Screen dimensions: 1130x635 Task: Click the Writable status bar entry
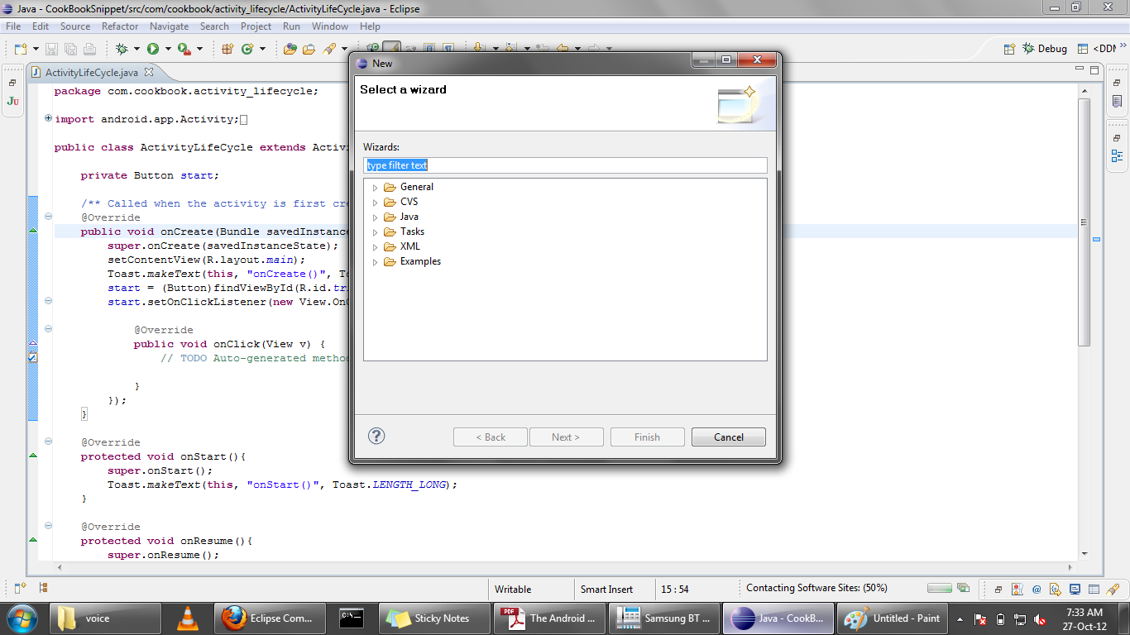513,589
